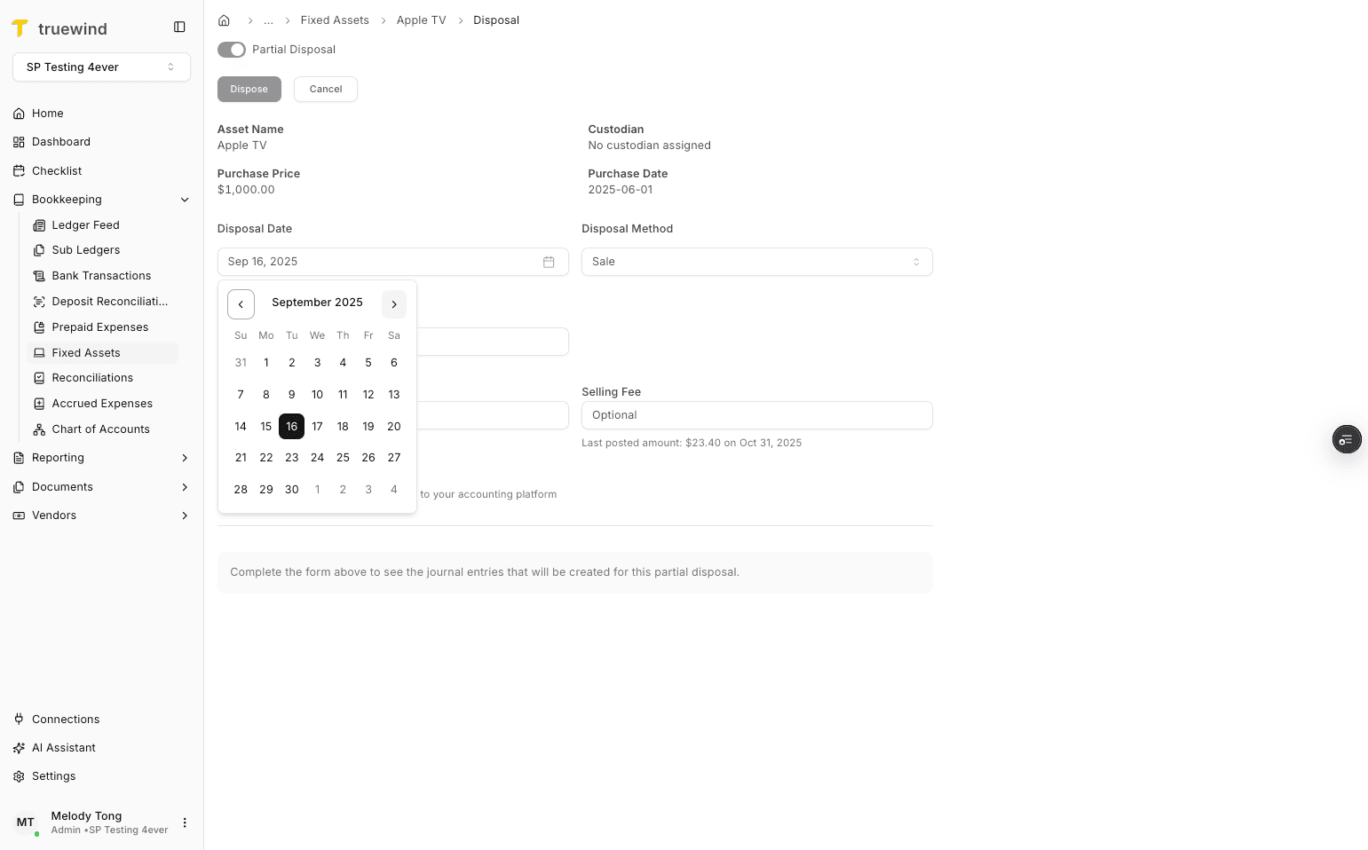Open Fixed Assets from the breadcrumb
This screenshot has width=1368, height=850.
(335, 20)
